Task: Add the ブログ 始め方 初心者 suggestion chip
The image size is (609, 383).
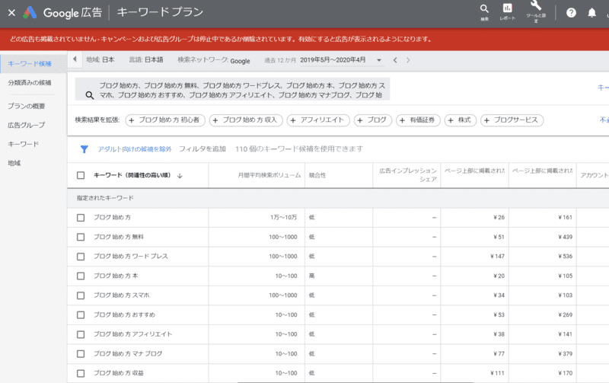Action: pos(165,120)
